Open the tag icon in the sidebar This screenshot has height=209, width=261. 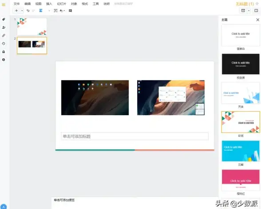tap(4, 20)
